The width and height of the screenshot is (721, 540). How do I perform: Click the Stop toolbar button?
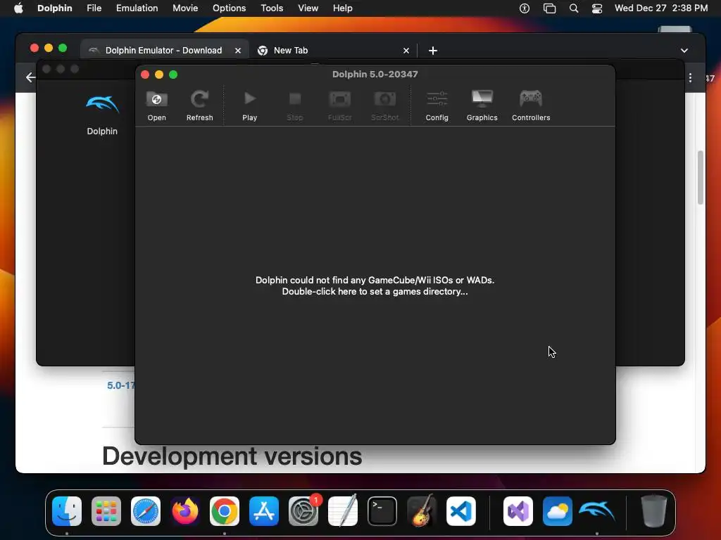pos(295,105)
